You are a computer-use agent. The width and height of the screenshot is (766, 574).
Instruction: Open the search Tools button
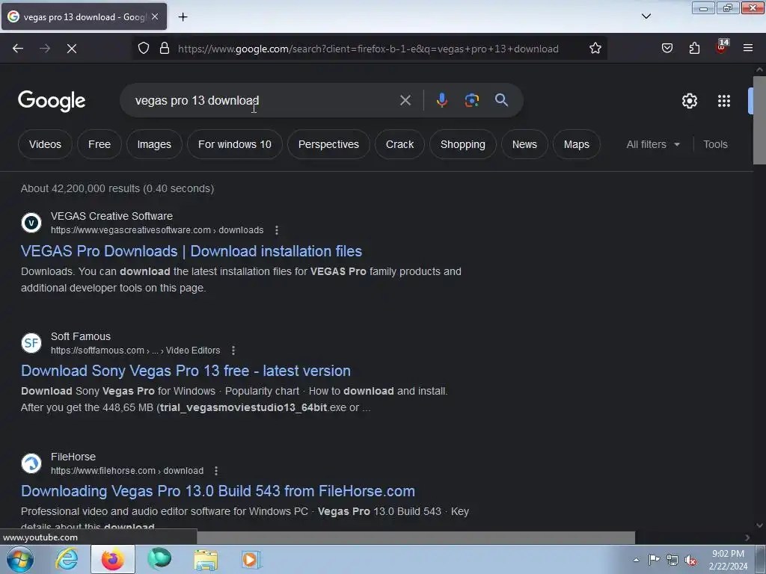[715, 144]
